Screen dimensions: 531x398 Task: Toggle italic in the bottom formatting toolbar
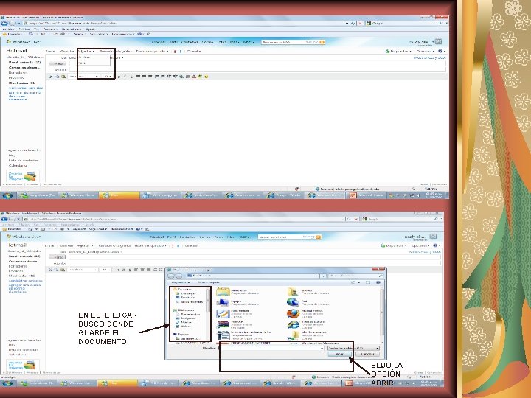123,270
